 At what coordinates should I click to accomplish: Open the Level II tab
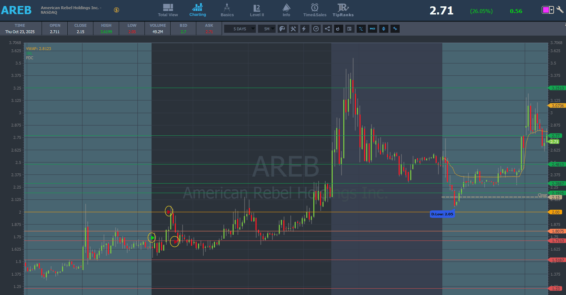tap(257, 10)
